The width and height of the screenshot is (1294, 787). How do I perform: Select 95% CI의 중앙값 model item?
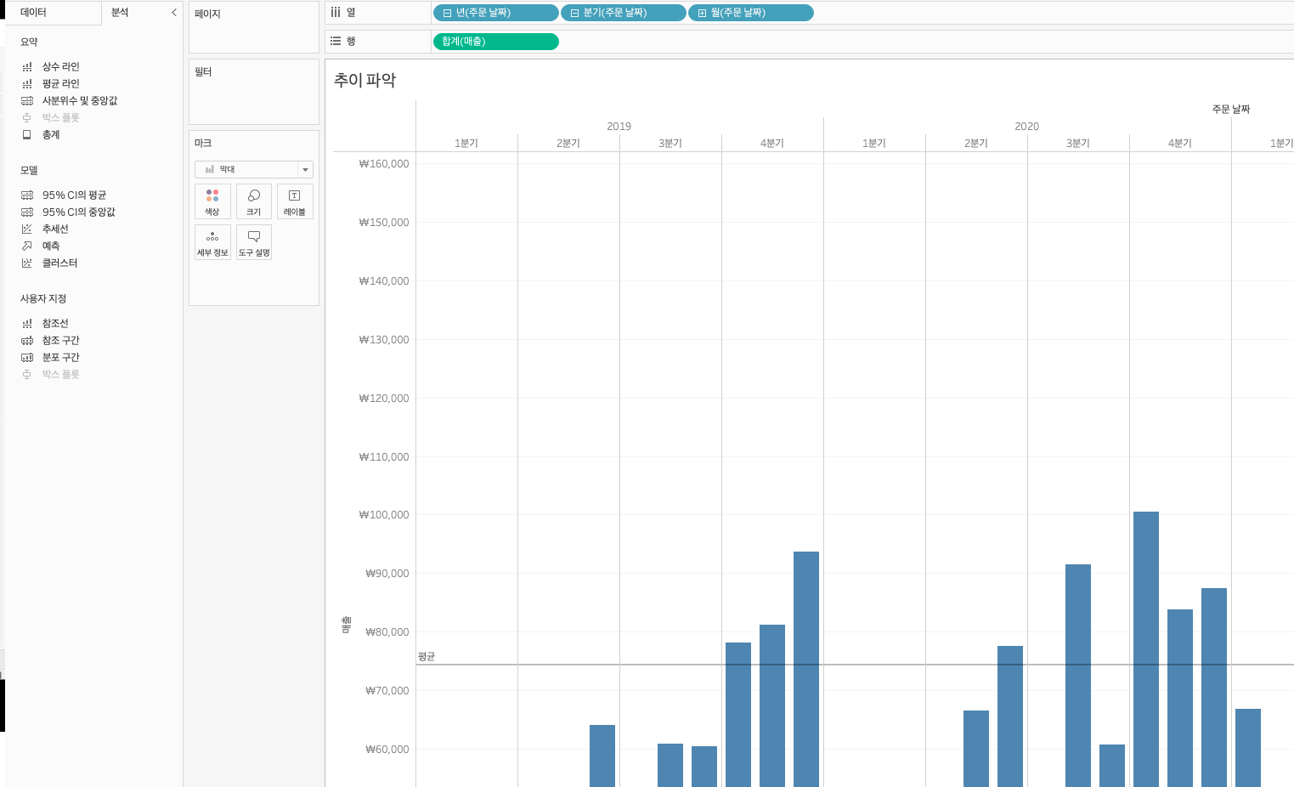click(79, 212)
